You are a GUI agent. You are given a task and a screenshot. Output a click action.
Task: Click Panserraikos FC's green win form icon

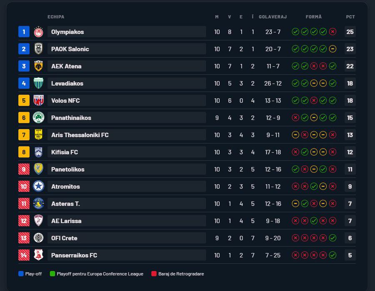(x=332, y=255)
